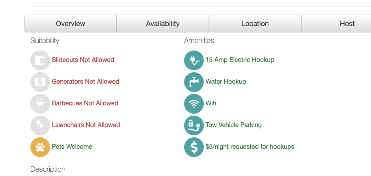Image resolution: width=371 pixels, height=176 pixels.
Task: Click the tow vehicle hitch icon
Action: (x=194, y=125)
